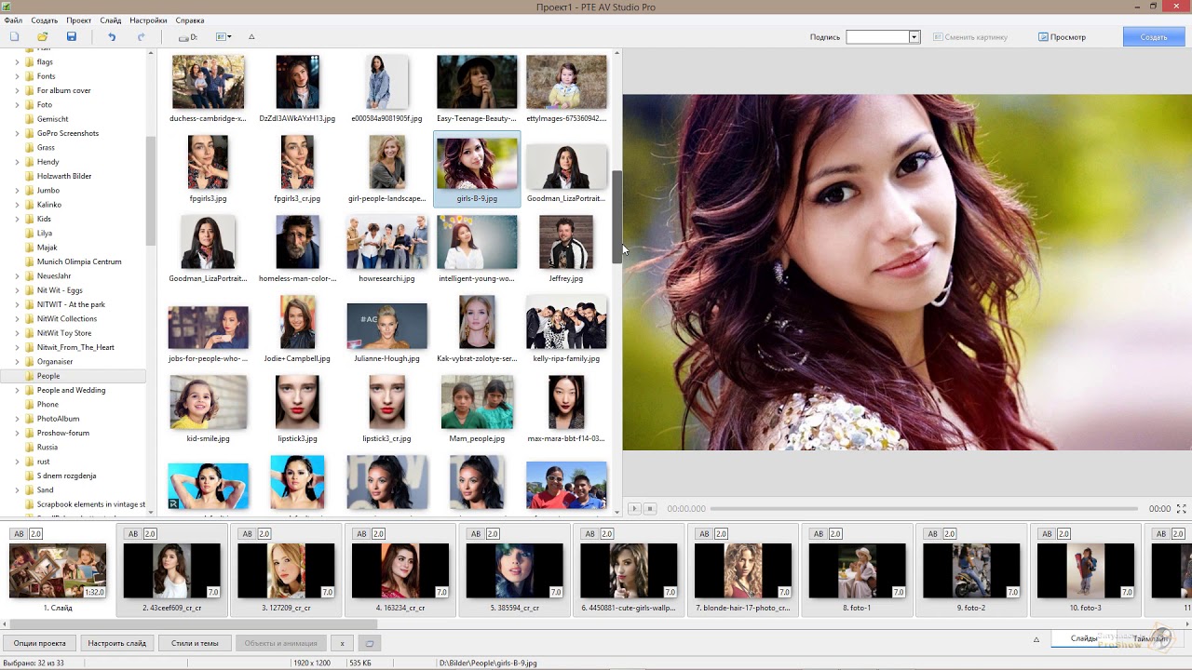Click the 7.0 duration on slide 4
Screen dimensions: 1192x670
pyautogui.click(x=442, y=592)
